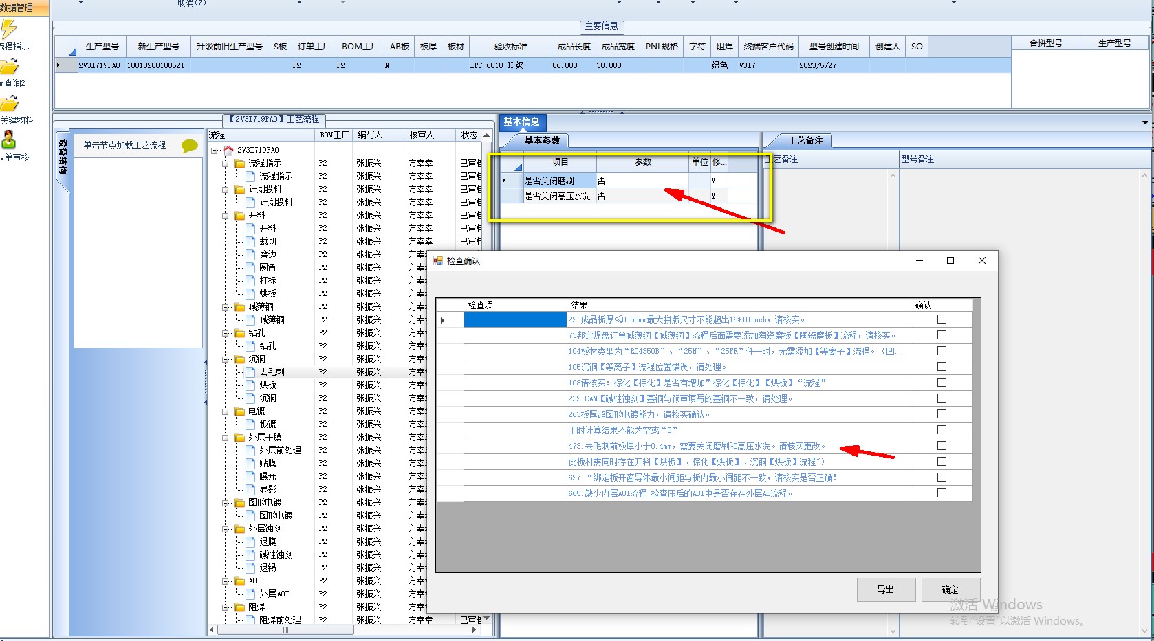Sort the dialog by 结果 column header
The width and height of the screenshot is (1154, 641).
click(739, 305)
